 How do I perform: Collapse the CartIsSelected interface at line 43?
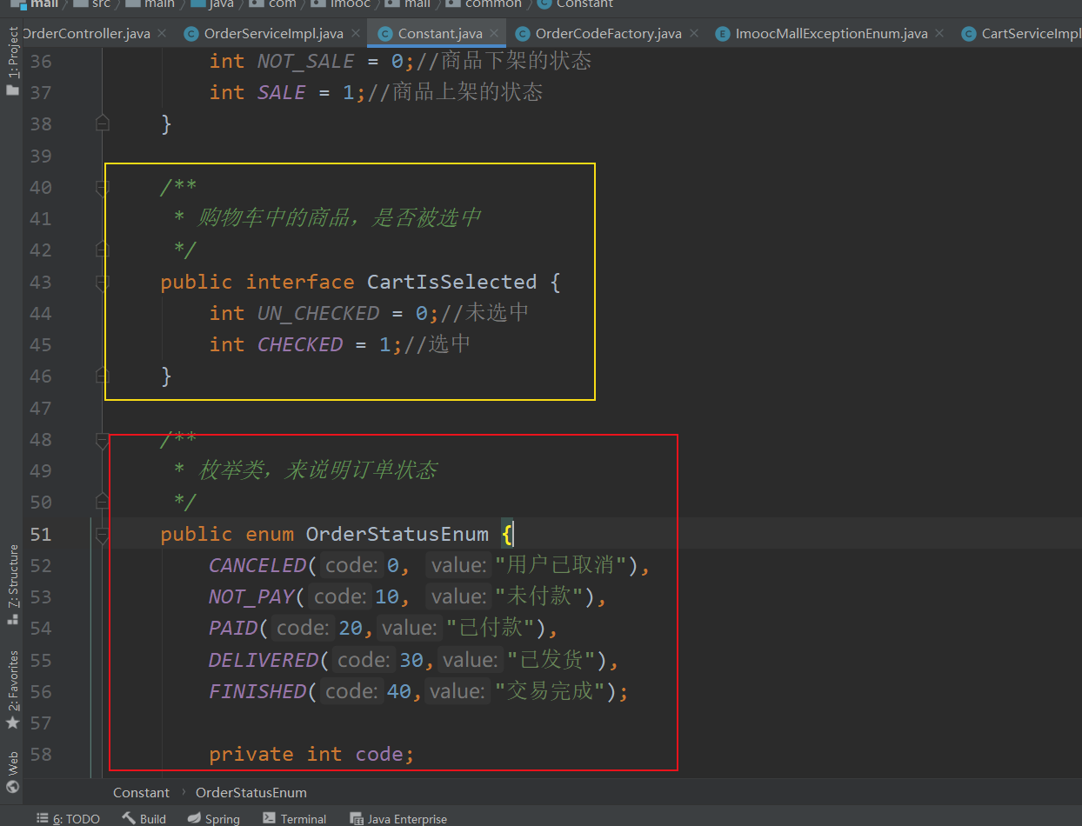coord(102,282)
